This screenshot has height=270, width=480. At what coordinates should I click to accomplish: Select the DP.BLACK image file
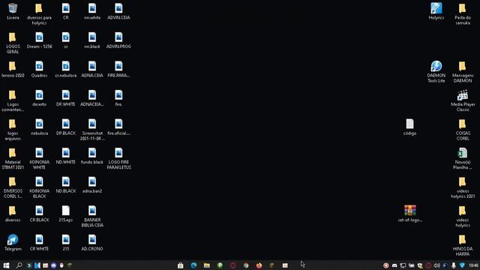tap(65, 127)
